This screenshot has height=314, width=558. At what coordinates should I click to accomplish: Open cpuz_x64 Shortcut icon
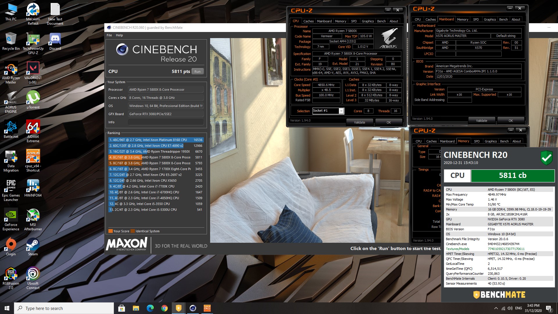pyautogui.click(x=33, y=161)
